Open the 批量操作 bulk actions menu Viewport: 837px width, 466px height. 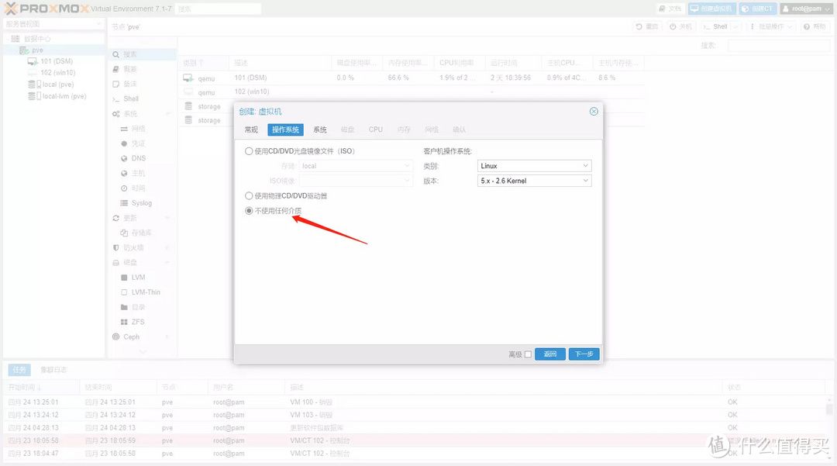[x=771, y=26]
